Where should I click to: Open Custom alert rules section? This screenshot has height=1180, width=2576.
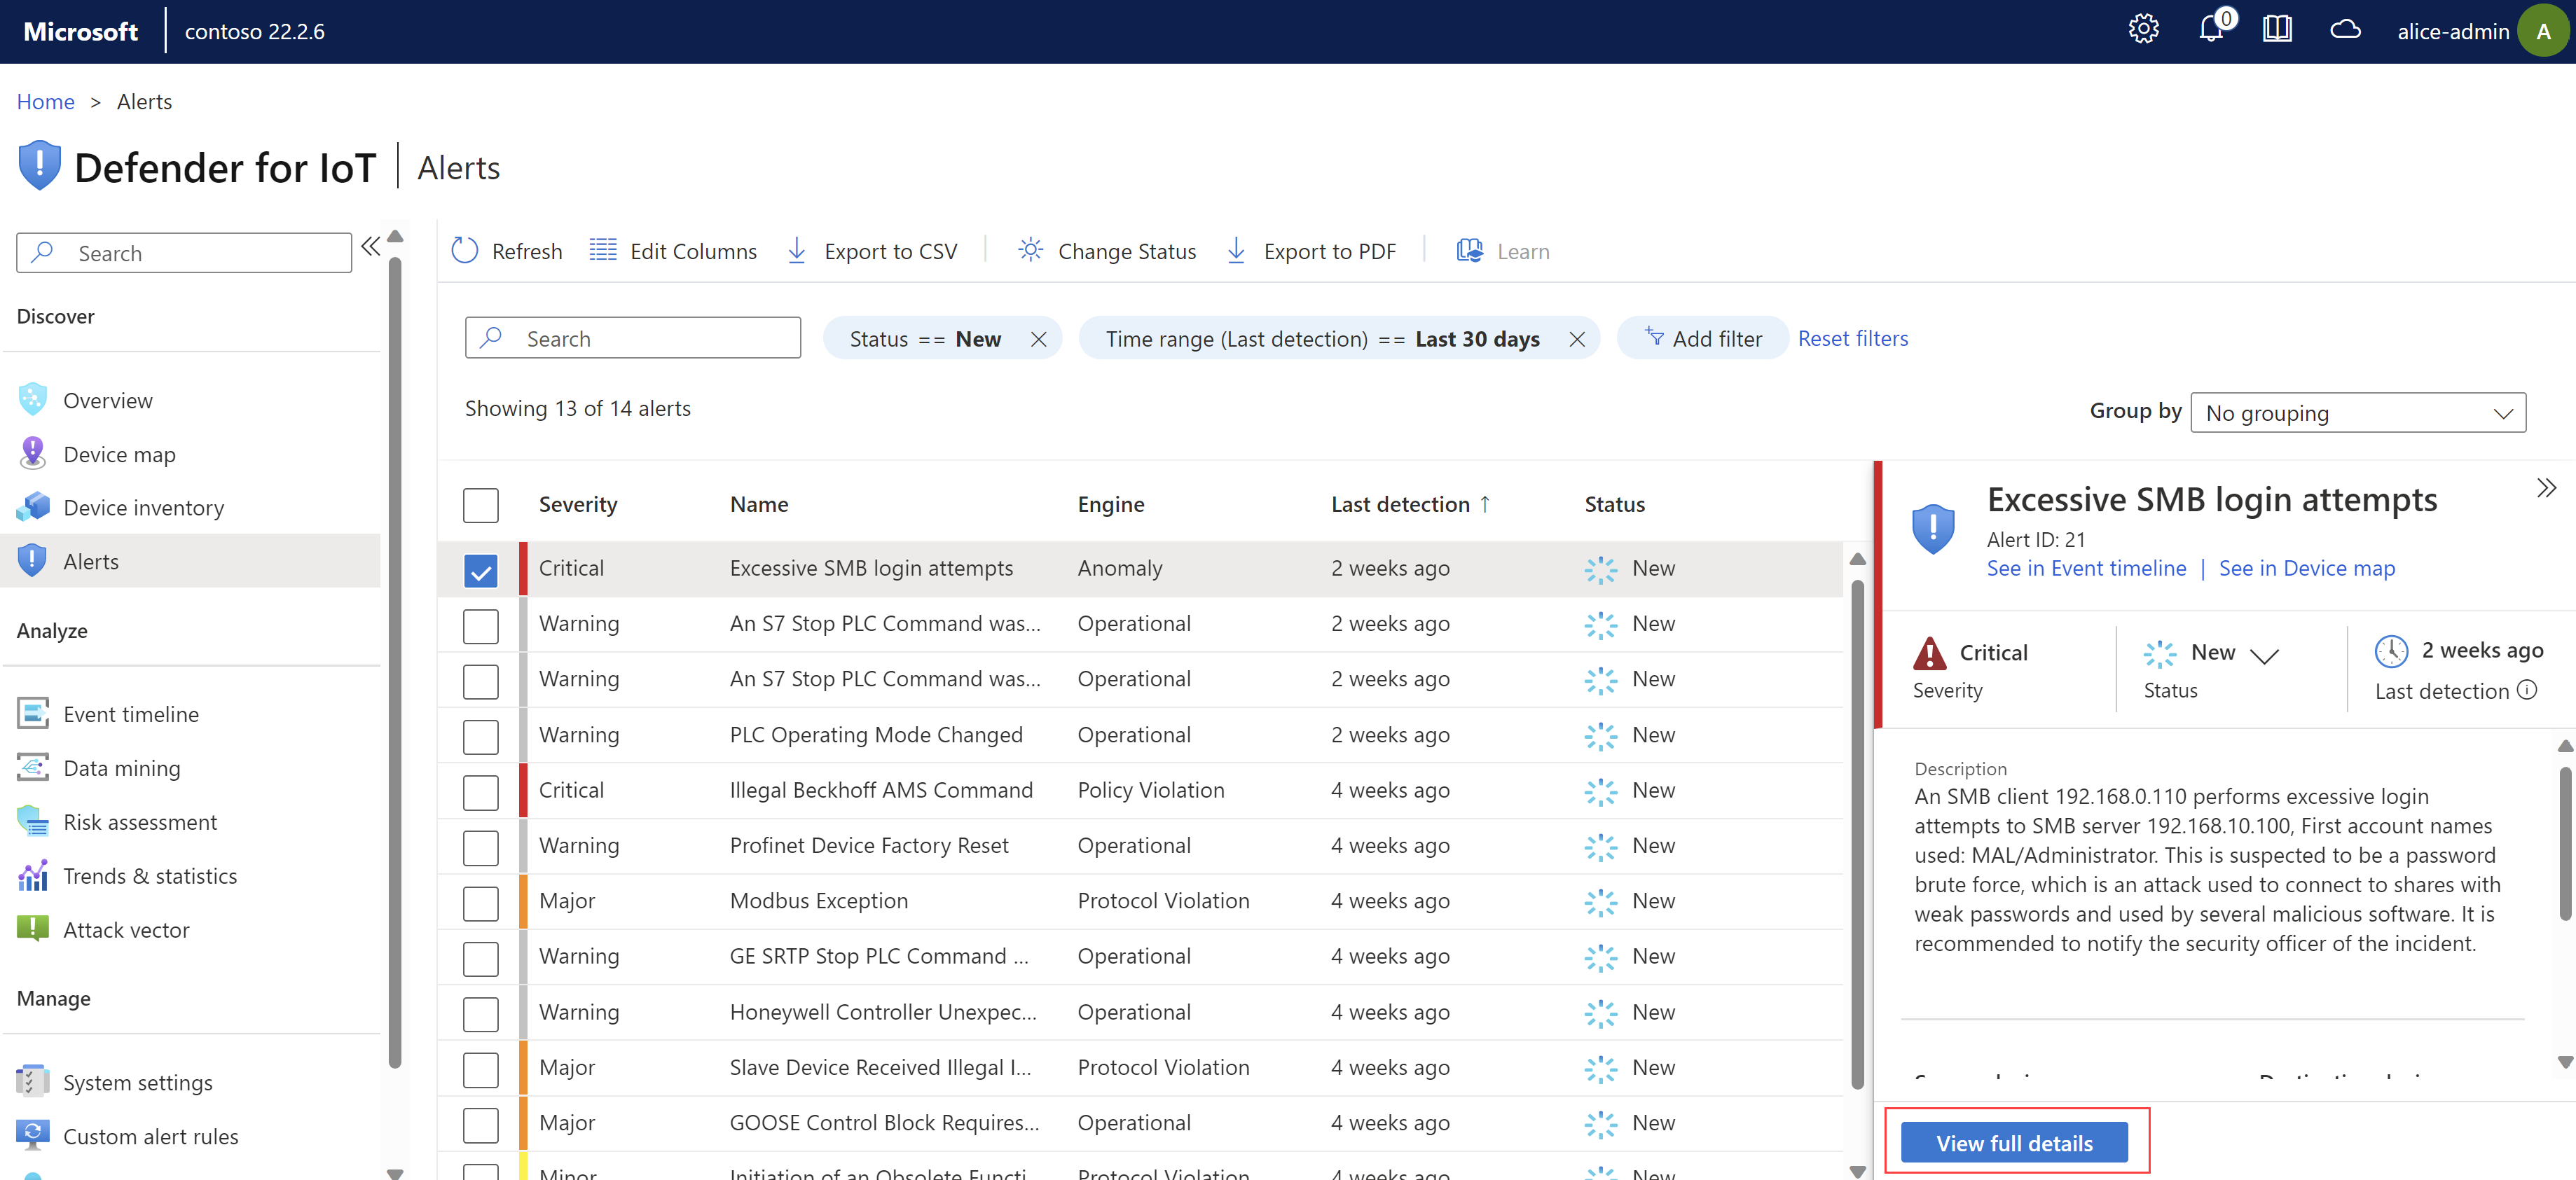(149, 1134)
